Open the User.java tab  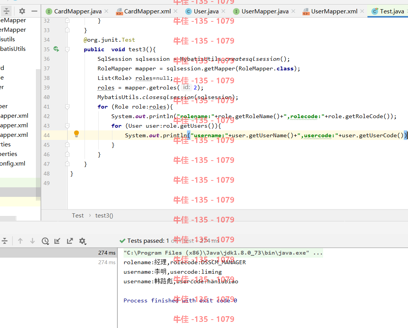point(202,11)
